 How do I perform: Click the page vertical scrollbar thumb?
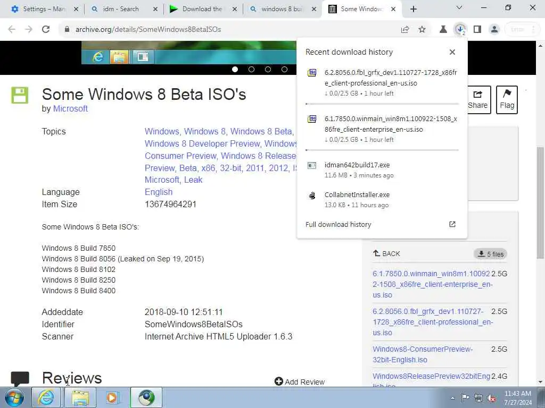pyautogui.click(x=540, y=202)
